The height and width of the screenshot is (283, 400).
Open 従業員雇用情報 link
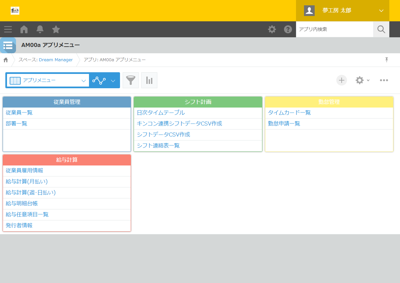pyautogui.click(x=24, y=171)
